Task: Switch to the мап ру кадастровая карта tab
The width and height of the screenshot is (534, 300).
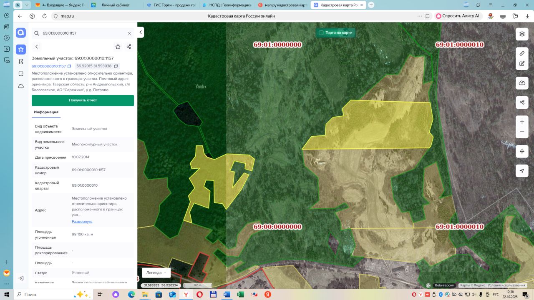Action: pos(282,5)
